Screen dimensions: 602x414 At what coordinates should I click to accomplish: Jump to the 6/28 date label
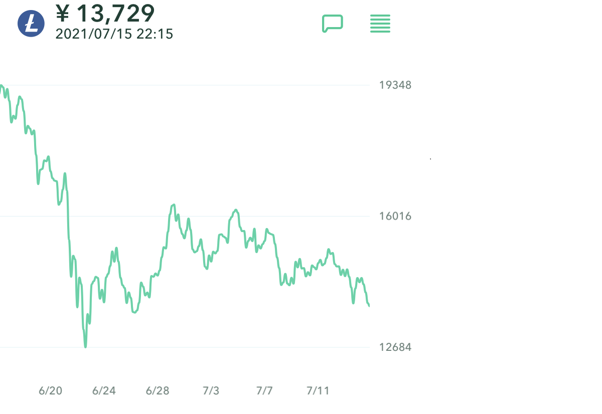158,391
